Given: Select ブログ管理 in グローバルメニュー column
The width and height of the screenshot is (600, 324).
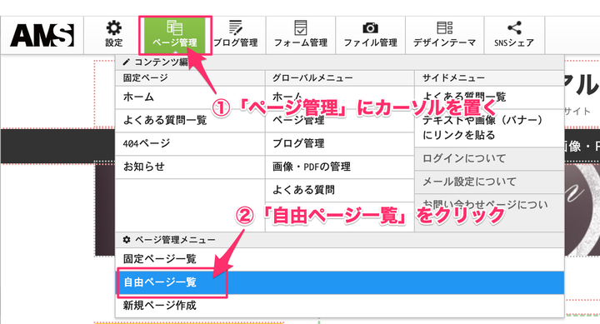Looking at the screenshot, I should (x=340, y=144).
